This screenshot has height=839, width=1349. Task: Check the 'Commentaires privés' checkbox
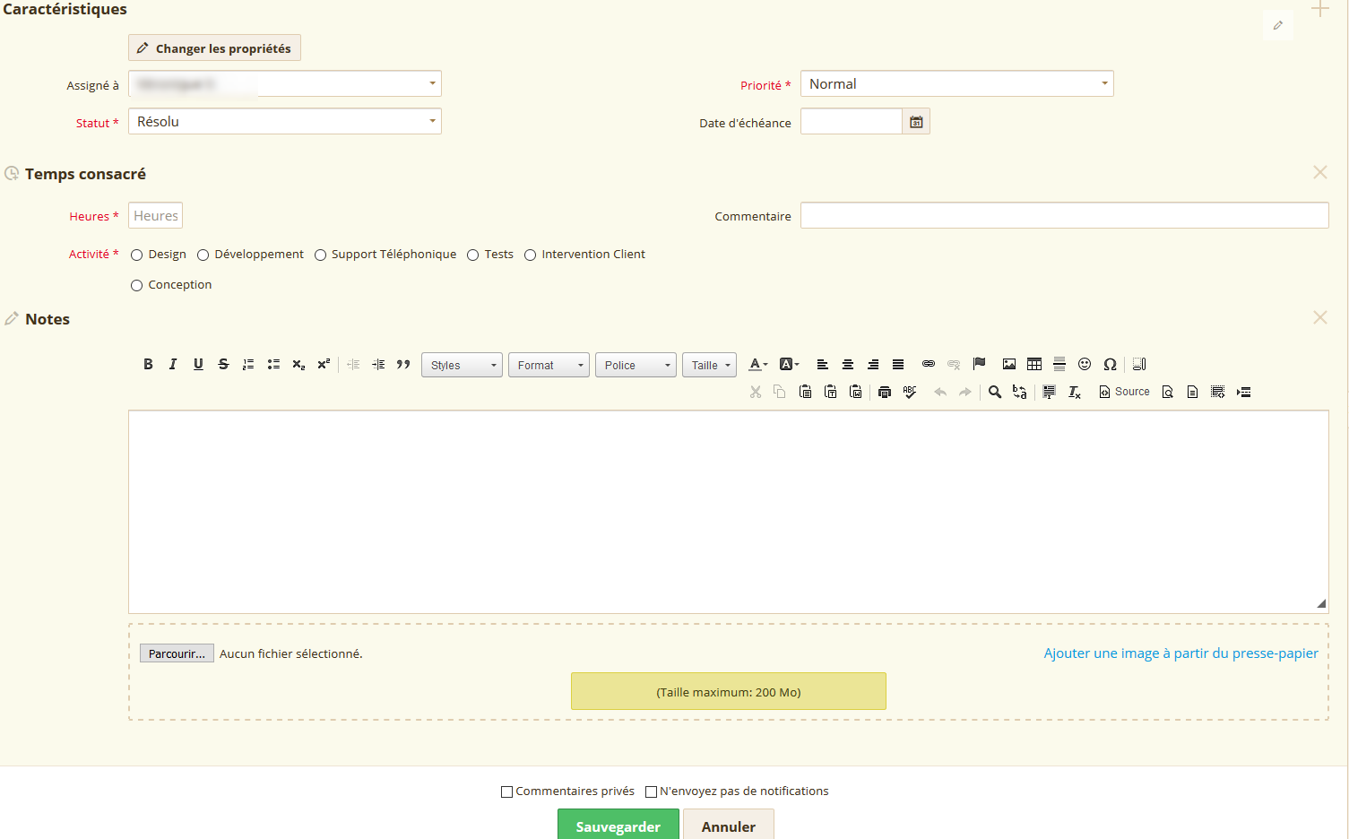point(506,791)
